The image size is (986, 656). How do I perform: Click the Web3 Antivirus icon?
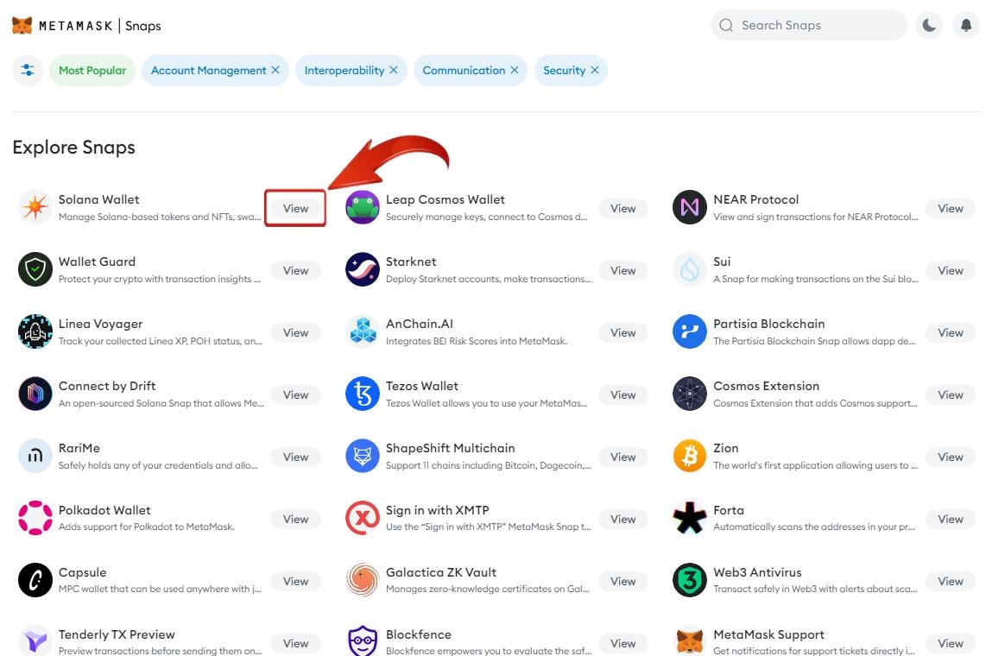point(690,580)
